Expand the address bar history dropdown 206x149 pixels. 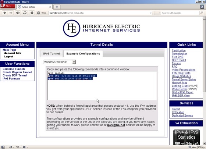tap(151, 13)
